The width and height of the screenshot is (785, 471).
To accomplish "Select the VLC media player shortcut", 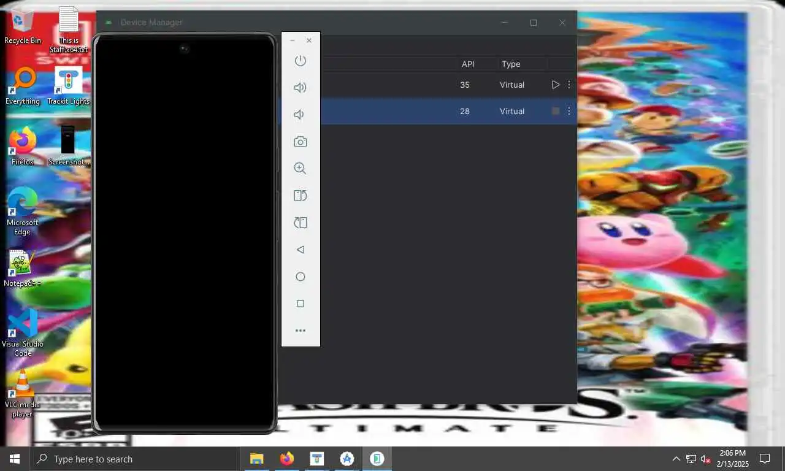I will tap(23, 394).
